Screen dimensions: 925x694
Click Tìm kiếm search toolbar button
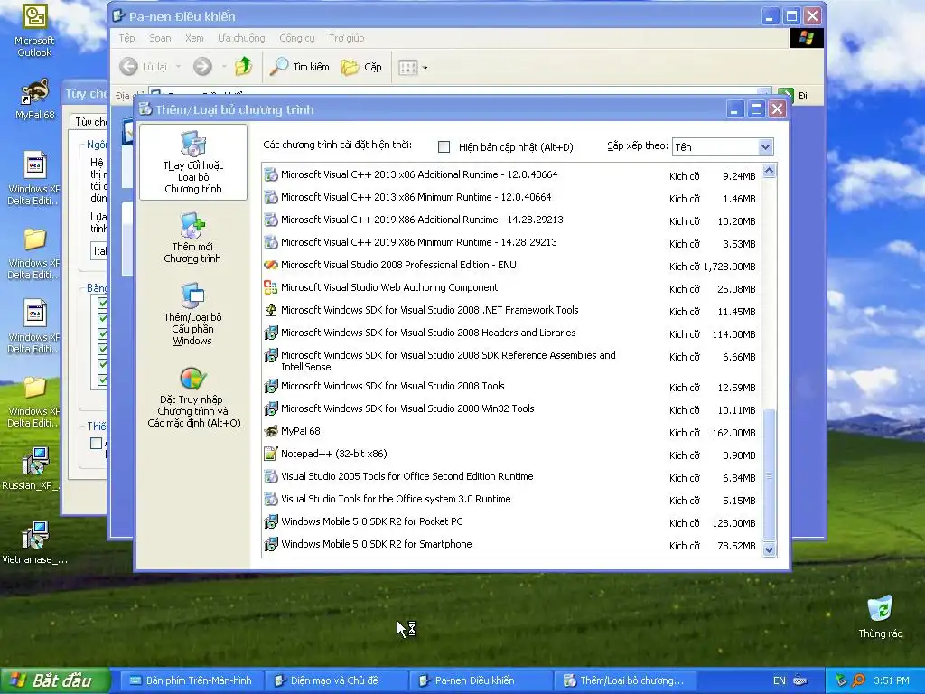[x=300, y=67]
